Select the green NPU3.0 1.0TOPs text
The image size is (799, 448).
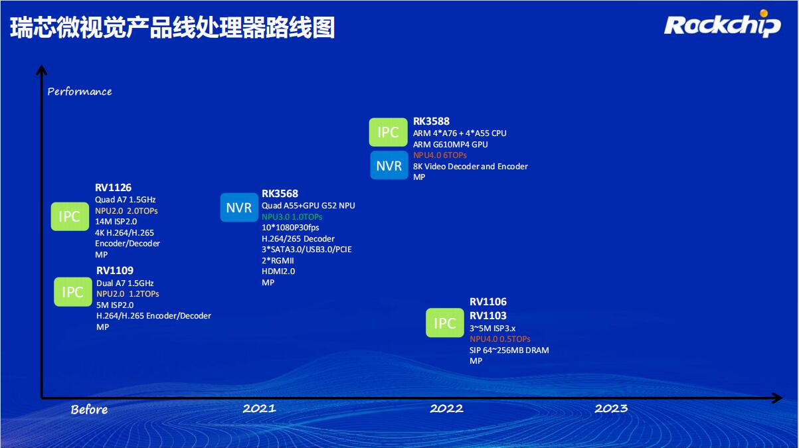(292, 217)
